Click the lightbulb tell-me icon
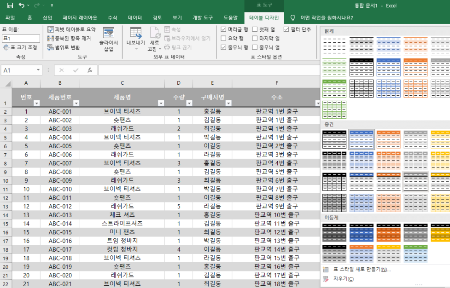 (293, 18)
